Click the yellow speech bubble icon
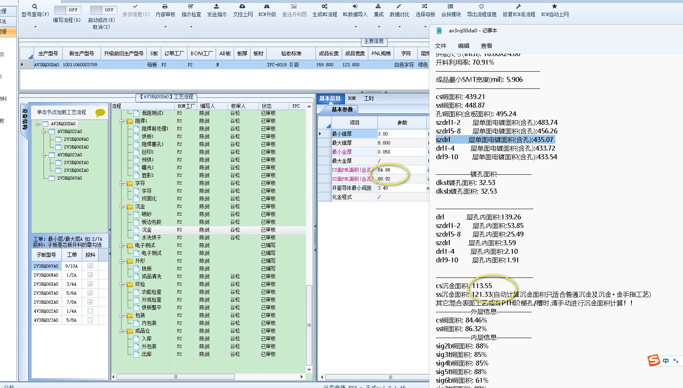The height and width of the screenshot is (388, 683). (x=100, y=113)
